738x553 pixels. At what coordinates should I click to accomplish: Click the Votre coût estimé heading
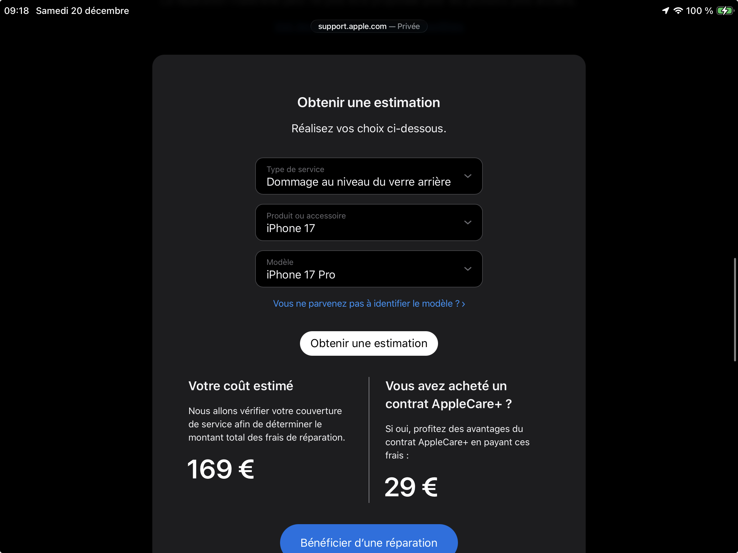[241, 386]
